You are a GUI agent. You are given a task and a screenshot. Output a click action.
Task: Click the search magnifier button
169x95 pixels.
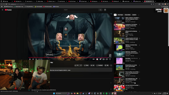tap(101, 10)
